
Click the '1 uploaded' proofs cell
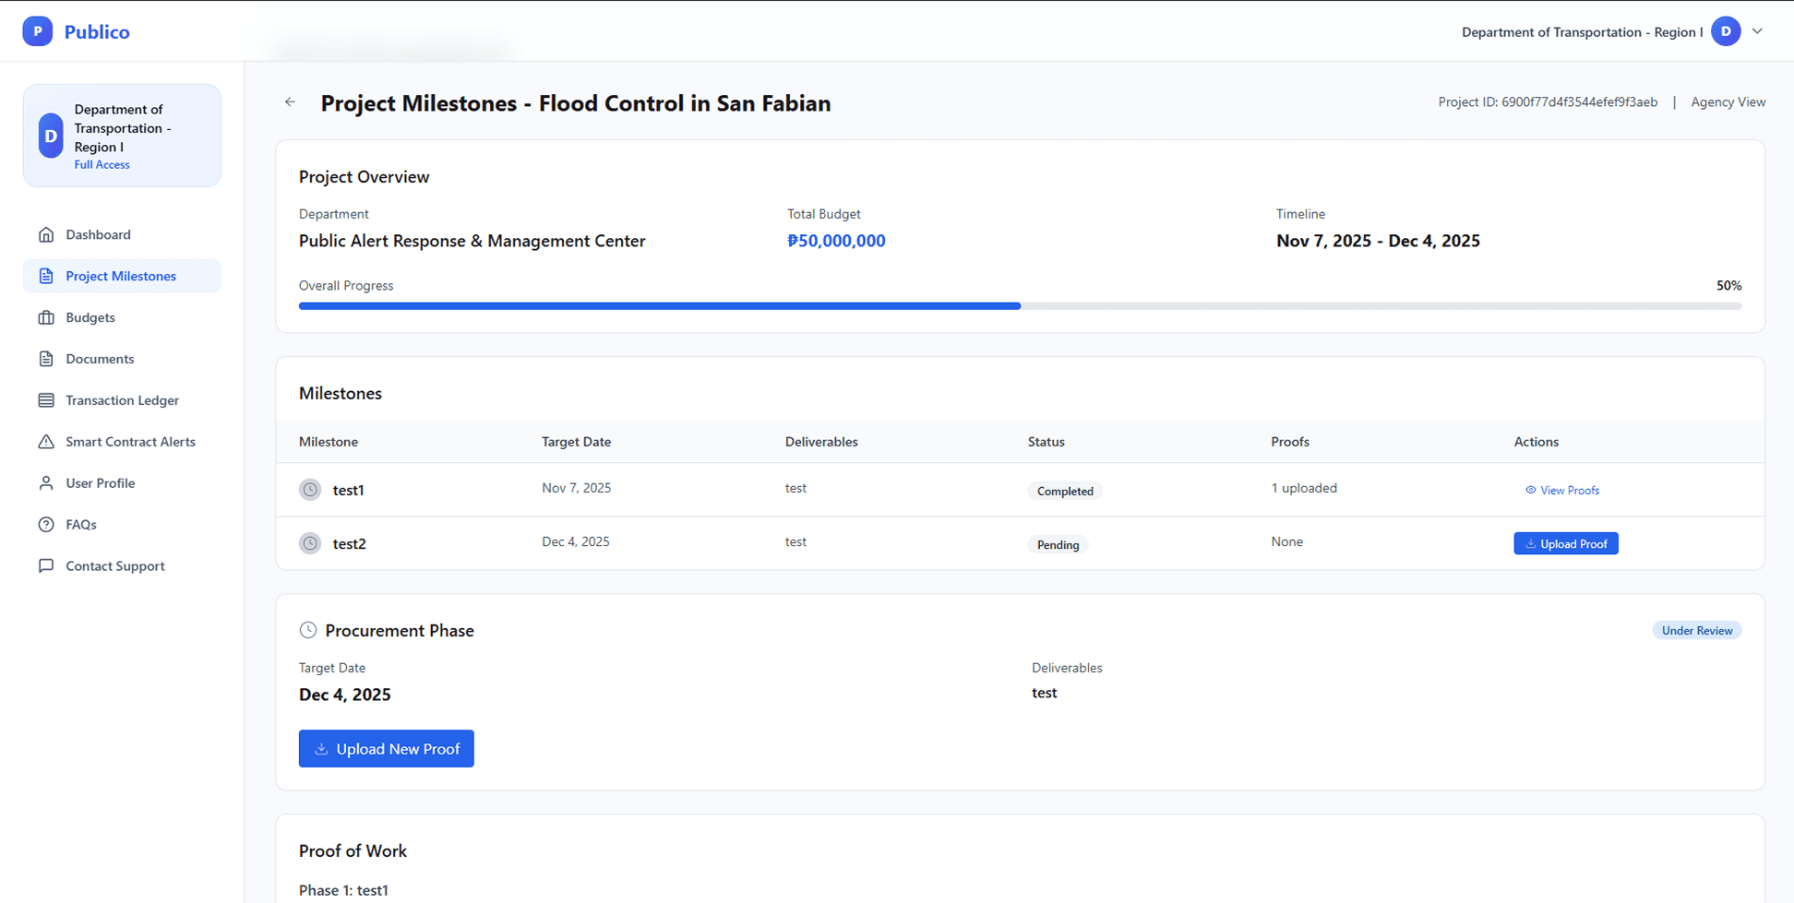coord(1304,488)
